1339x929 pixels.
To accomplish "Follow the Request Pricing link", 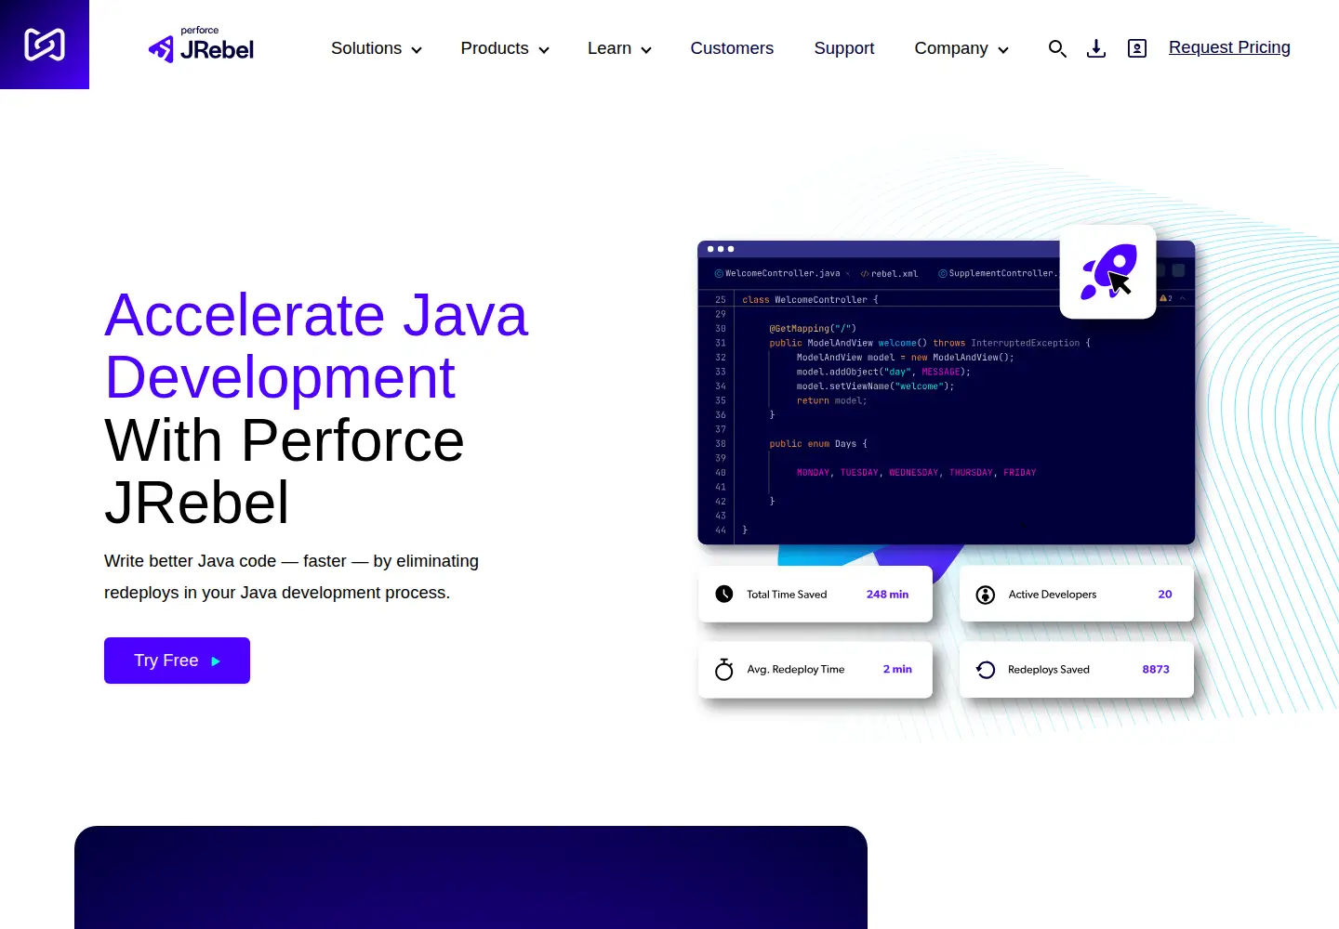I will [1229, 47].
